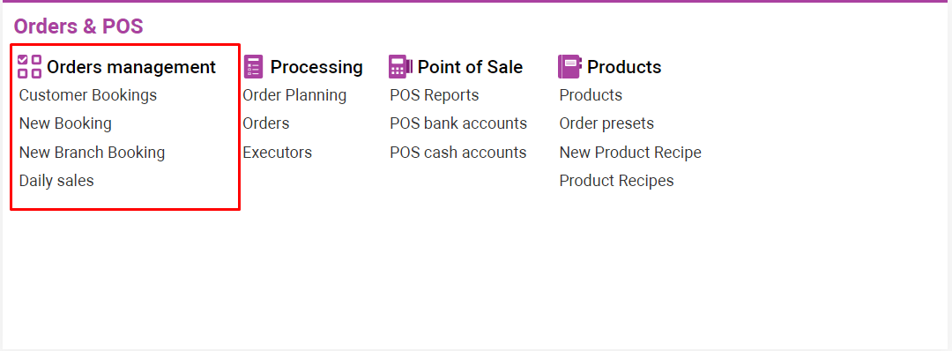The width and height of the screenshot is (952, 351).
Task: Create a New Product Recipe
Action: 630,152
